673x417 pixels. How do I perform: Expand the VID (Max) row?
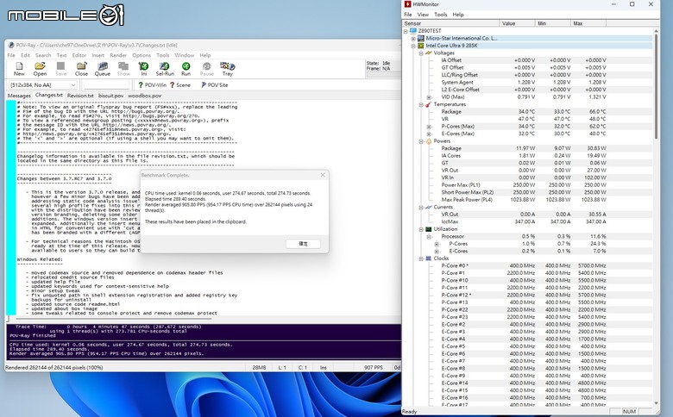coord(429,97)
